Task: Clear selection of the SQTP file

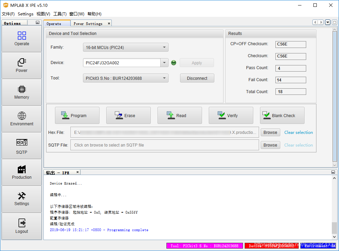Action: [x=298, y=145]
